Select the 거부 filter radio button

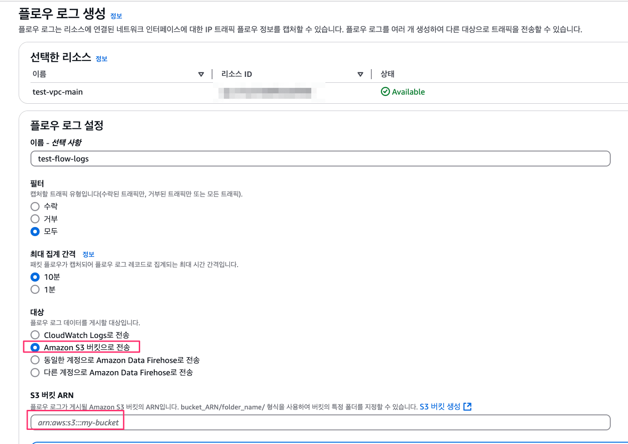[35, 219]
